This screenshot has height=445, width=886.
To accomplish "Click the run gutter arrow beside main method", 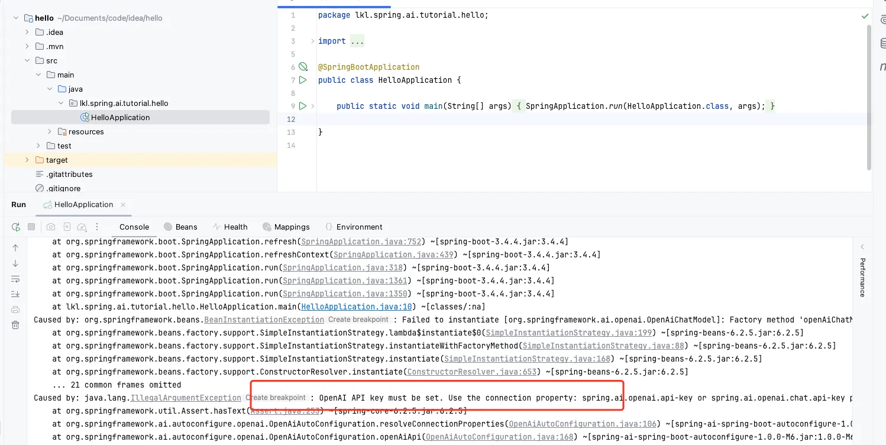I will click(x=303, y=106).
